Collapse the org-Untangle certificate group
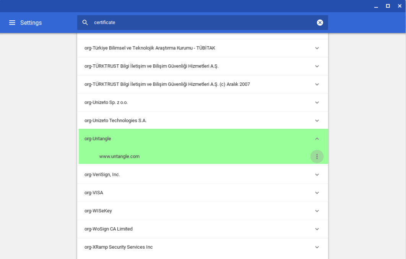Image resolution: width=406 pixels, height=259 pixels. (317, 138)
